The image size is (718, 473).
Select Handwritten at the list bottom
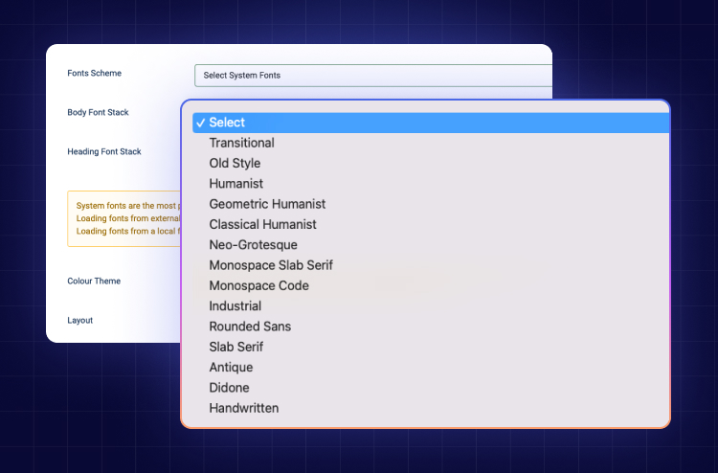tap(431, 408)
